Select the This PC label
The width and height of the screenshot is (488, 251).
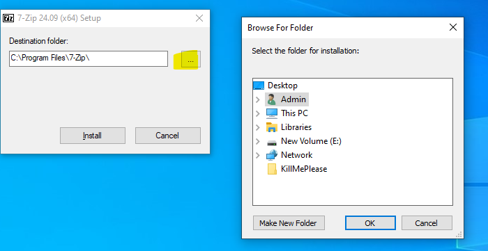(x=294, y=113)
